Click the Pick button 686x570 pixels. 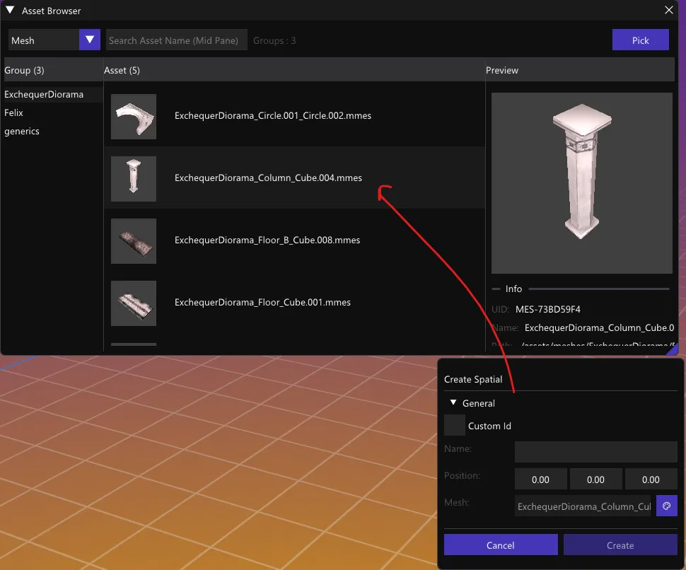point(640,40)
